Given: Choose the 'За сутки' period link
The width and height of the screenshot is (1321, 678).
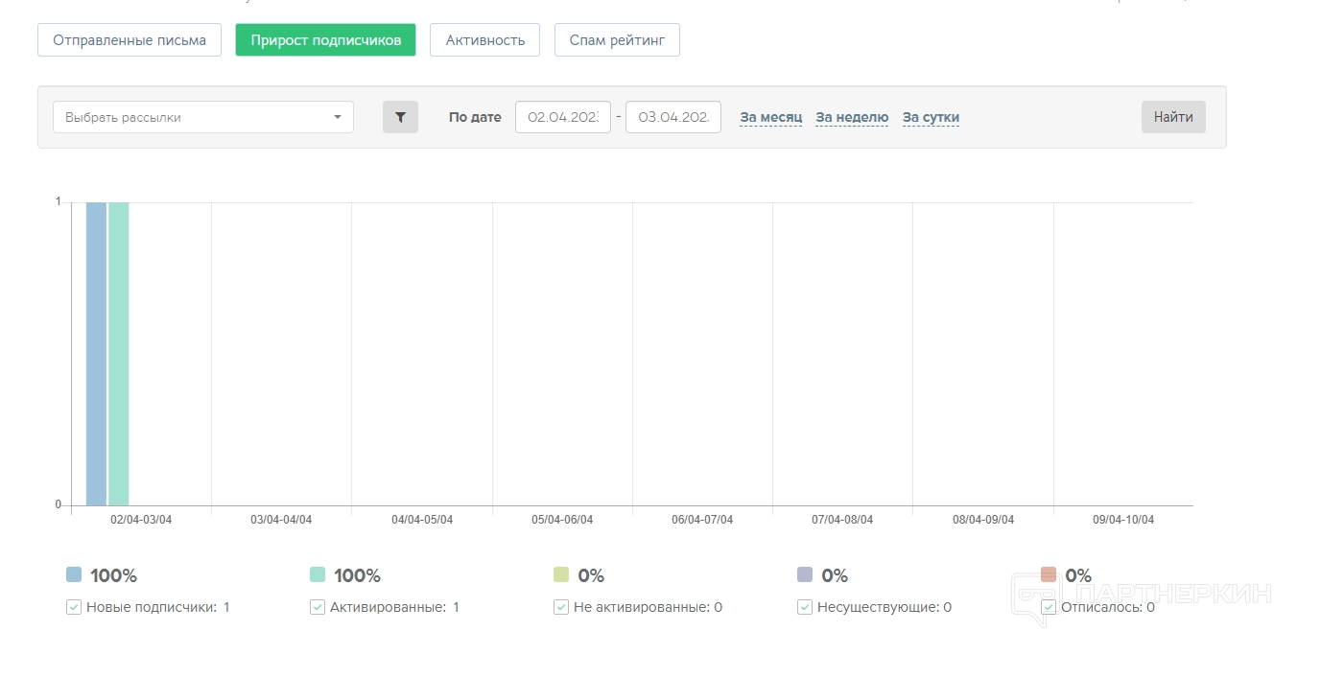Looking at the screenshot, I should (931, 118).
